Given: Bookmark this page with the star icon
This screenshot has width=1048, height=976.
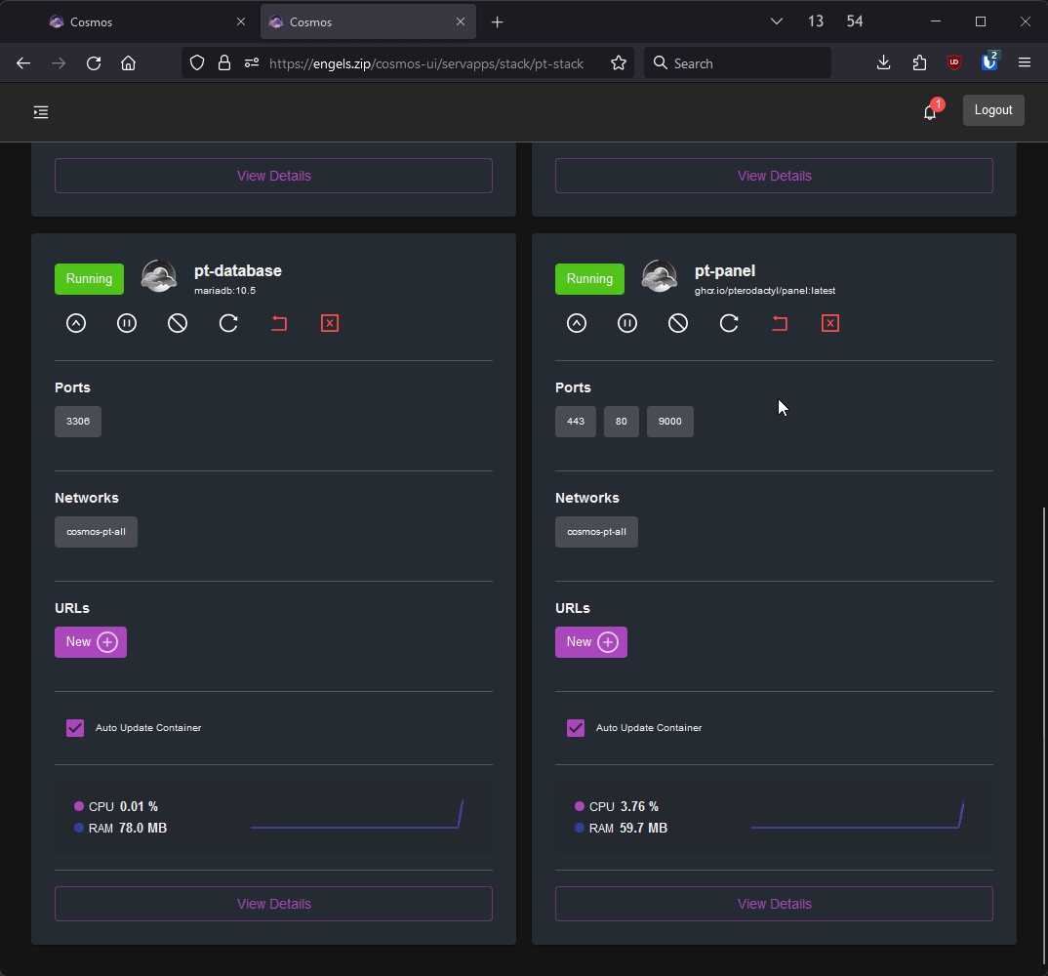Looking at the screenshot, I should pyautogui.click(x=619, y=62).
